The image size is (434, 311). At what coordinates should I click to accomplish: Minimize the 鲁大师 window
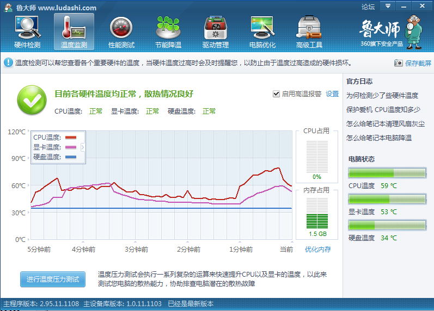404,6
